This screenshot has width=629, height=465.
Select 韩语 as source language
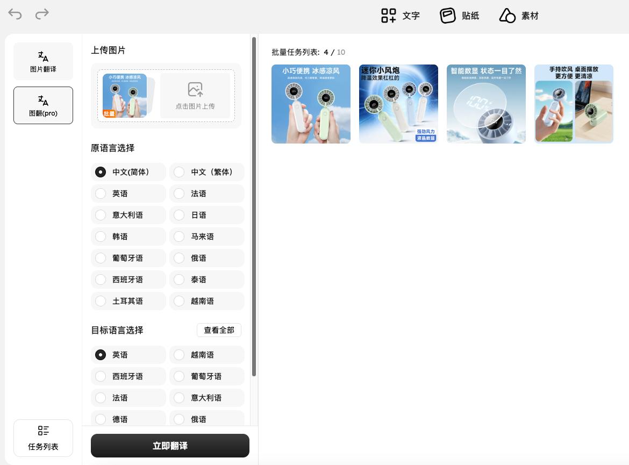tap(128, 237)
